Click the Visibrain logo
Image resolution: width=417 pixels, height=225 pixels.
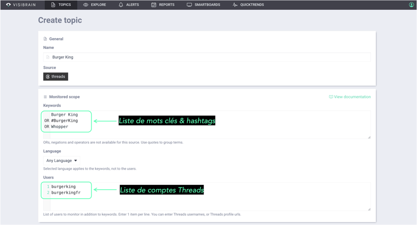coord(21,5)
